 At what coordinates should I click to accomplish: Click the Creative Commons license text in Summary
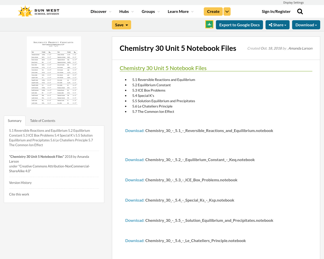[49, 169]
